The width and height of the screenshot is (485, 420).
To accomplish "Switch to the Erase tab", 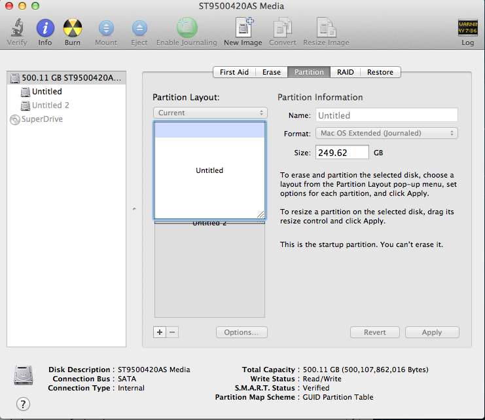I will 272,72.
